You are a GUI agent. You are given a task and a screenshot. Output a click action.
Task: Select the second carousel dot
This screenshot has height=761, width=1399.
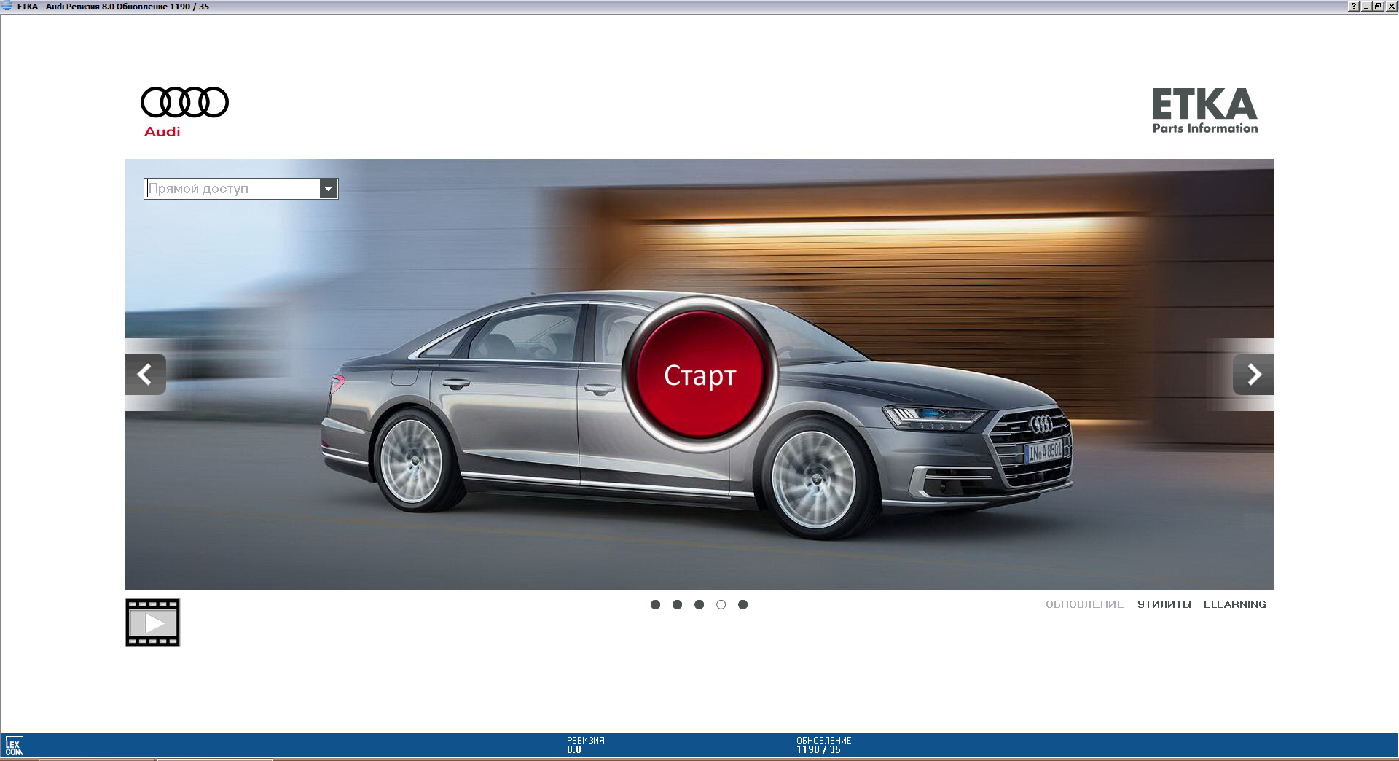coord(677,604)
